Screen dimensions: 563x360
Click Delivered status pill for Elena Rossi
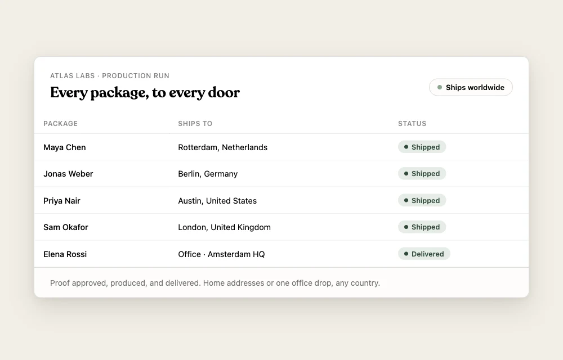pyautogui.click(x=424, y=254)
